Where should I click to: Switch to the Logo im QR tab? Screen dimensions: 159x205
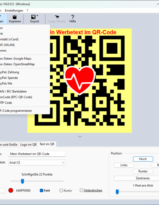point(28,145)
